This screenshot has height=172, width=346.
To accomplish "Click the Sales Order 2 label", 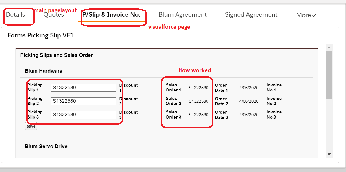I will (x=173, y=101).
